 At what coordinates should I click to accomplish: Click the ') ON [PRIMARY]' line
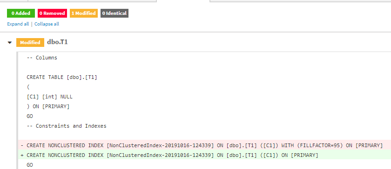tap(48, 106)
